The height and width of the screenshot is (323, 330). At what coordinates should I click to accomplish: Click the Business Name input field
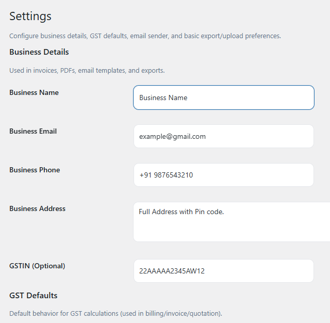[x=223, y=98]
